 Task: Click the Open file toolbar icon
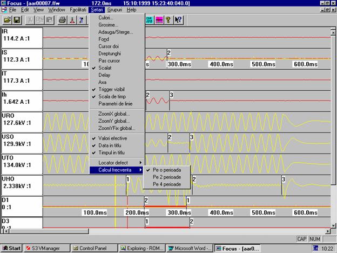(x=8, y=20)
